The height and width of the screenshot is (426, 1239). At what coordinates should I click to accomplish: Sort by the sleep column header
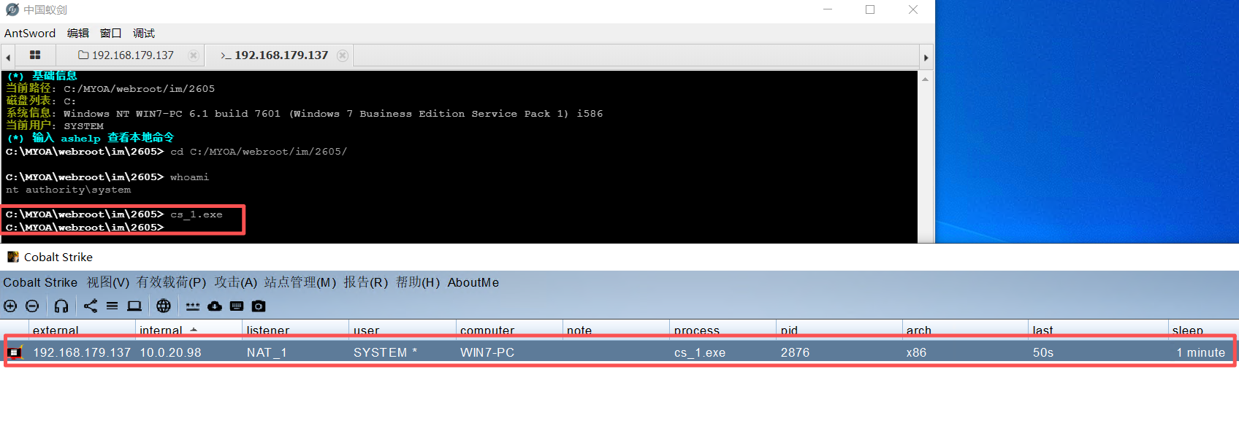tap(1203, 329)
